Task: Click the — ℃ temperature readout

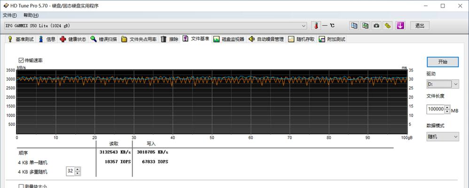Action: coord(328,26)
